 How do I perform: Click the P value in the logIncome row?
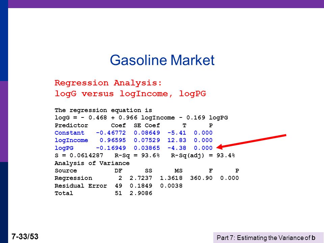(203, 140)
